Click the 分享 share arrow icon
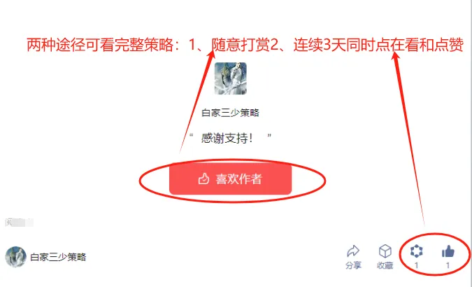The width and height of the screenshot is (472, 287). point(353,251)
